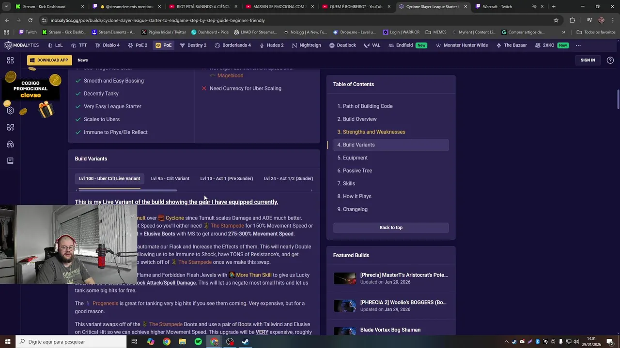Open Monster Hunter Wilds section
This screenshot has height=348, width=620.
(462, 45)
